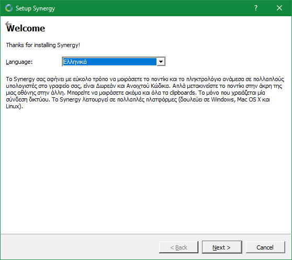Click the Welcome heading
The image size is (292, 260).
26,28
